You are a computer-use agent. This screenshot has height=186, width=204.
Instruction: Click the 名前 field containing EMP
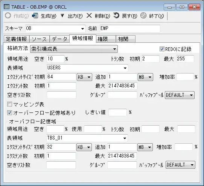click(130, 28)
